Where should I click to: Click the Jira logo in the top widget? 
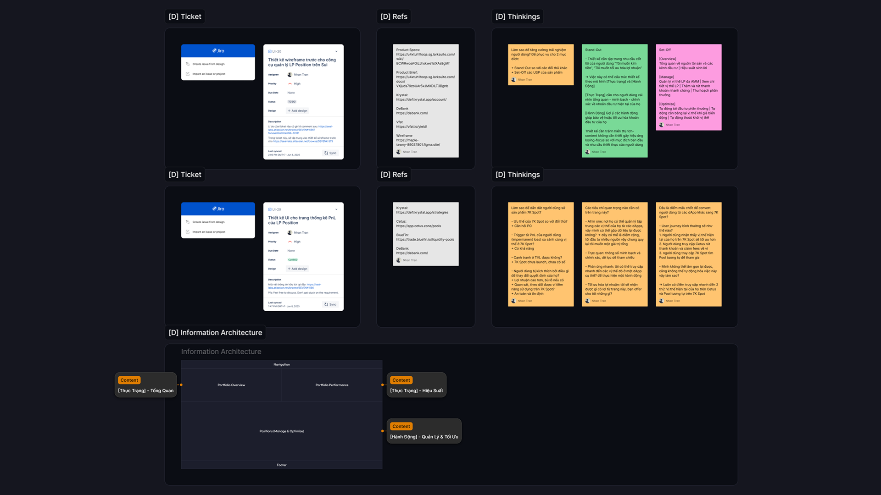(x=218, y=51)
